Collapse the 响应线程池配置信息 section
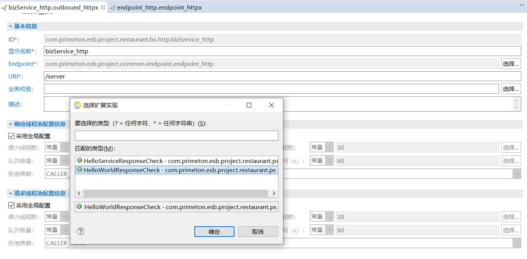The width and height of the screenshot is (527, 259). [x=11, y=124]
